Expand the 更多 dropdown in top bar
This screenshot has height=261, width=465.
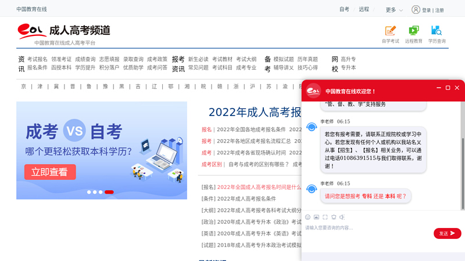coord(394,10)
